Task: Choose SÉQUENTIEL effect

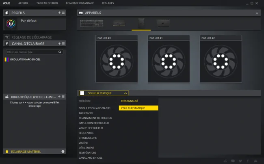Action: coord(86,133)
